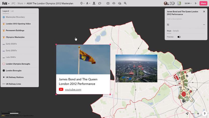Open the panel more options ellipsis
Screen dimensions: 209x118
tap(204, 25)
